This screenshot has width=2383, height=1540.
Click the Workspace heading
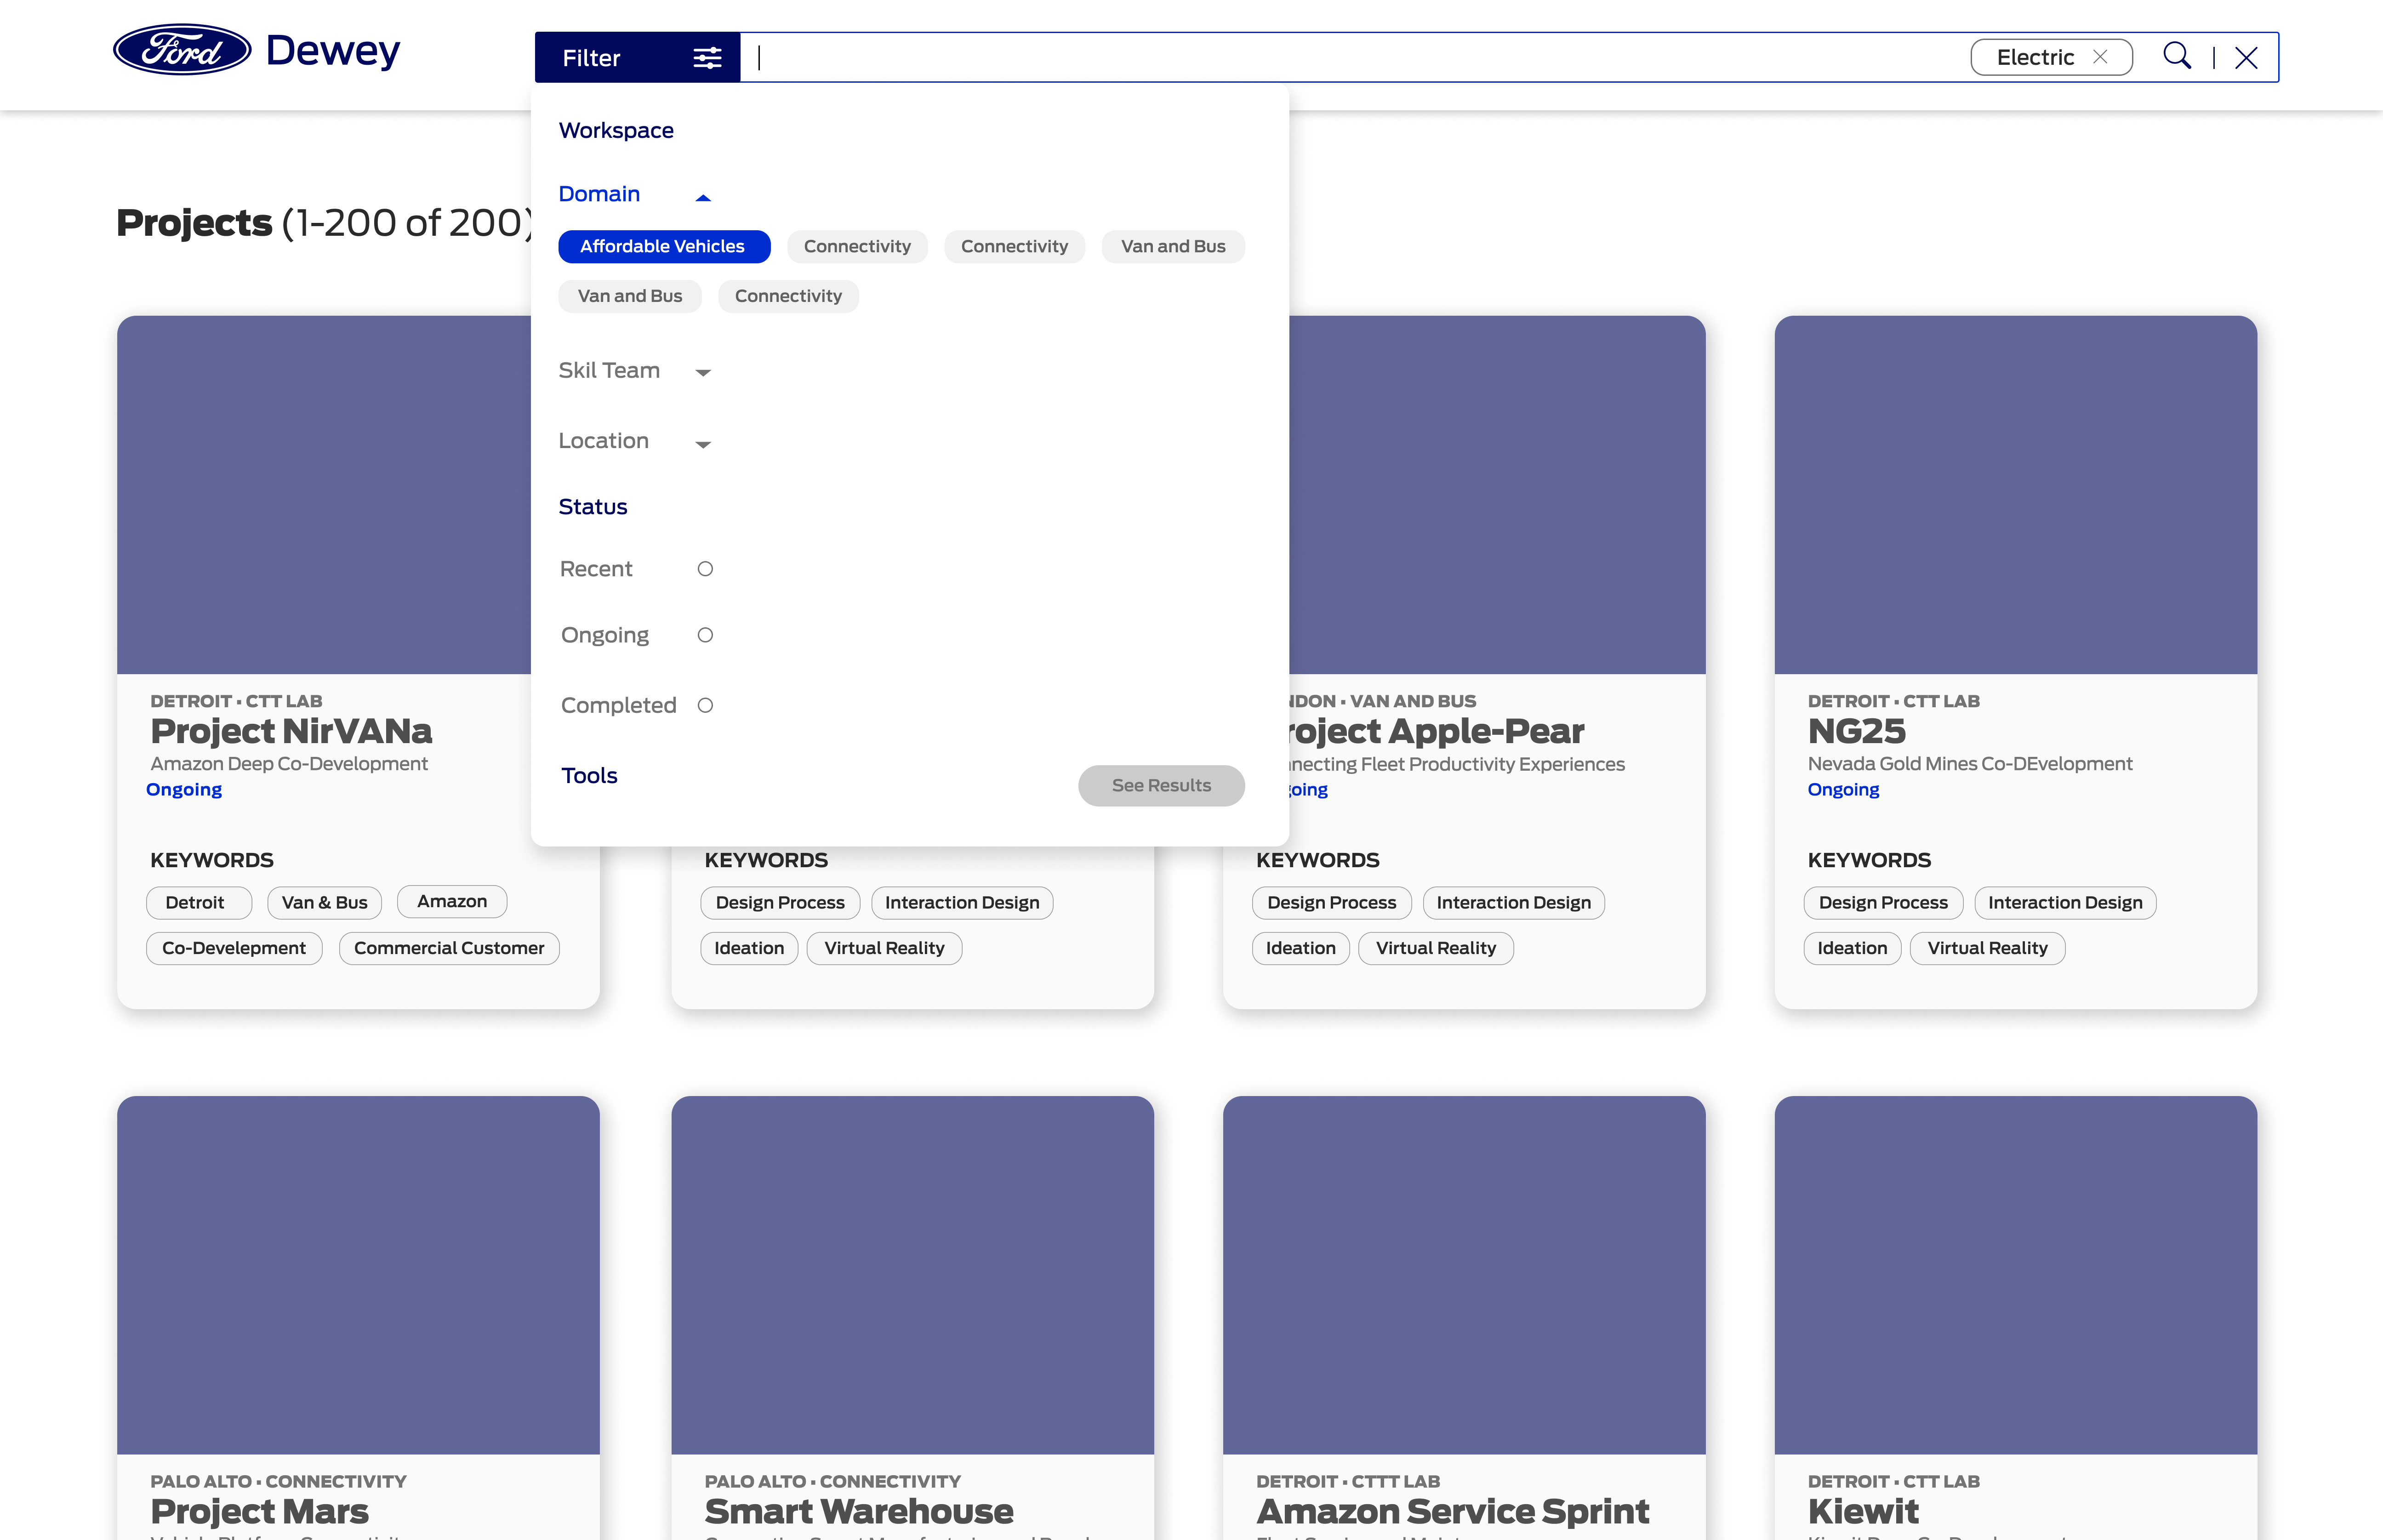tap(616, 131)
